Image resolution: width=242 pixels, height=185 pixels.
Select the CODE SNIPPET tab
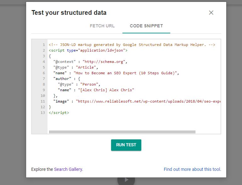point(146,26)
